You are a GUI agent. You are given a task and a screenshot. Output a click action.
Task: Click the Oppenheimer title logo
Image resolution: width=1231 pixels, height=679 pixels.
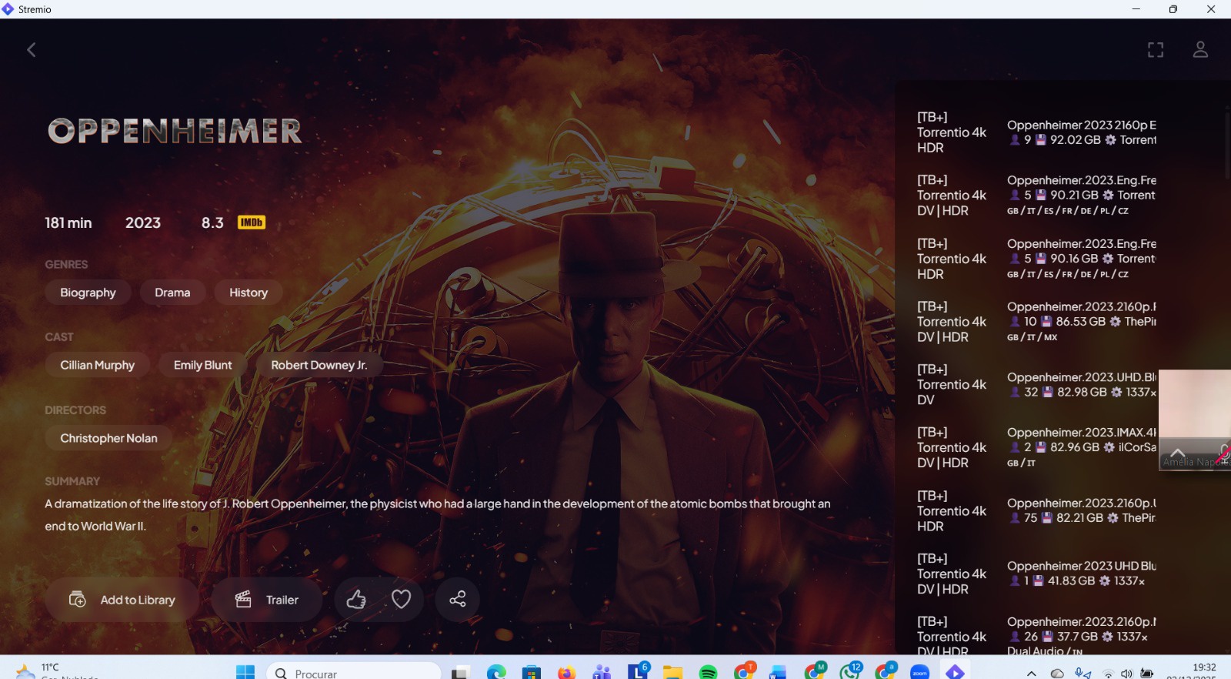[175, 131]
